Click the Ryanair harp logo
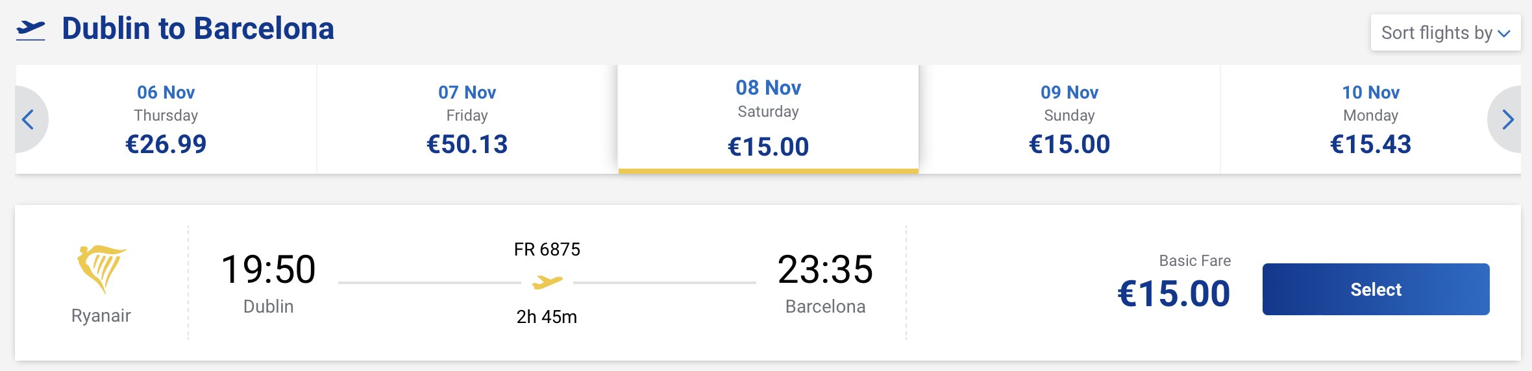The image size is (1532, 371). pos(101,268)
